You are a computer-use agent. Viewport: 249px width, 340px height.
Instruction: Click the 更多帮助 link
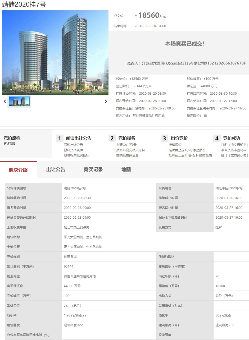pos(10,144)
